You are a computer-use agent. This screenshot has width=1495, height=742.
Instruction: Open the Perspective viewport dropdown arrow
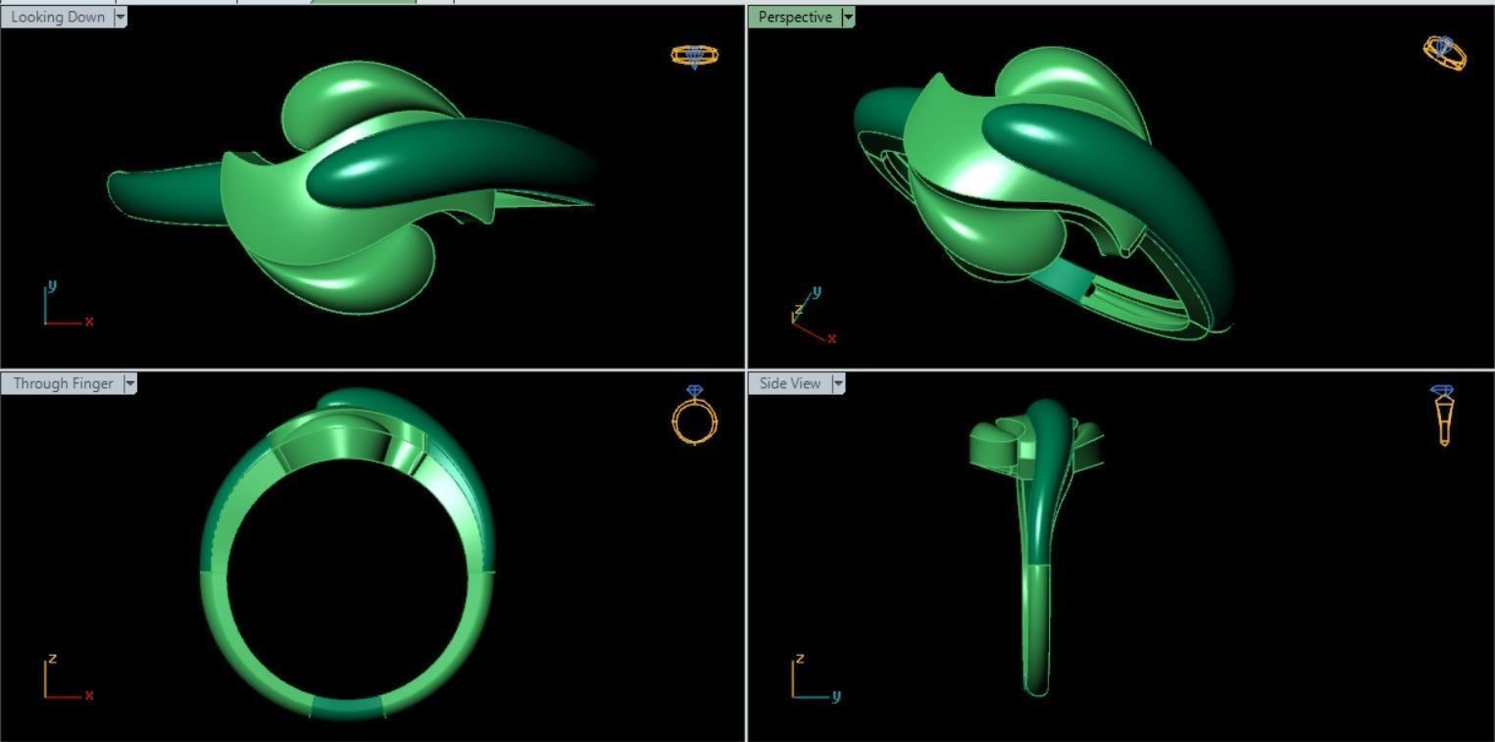tap(848, 17)
